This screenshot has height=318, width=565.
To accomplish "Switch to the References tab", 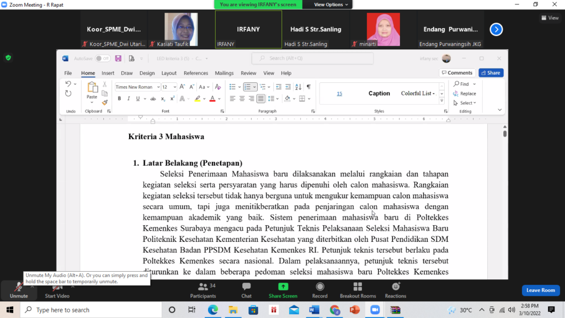I will click(x=196, y=73).
